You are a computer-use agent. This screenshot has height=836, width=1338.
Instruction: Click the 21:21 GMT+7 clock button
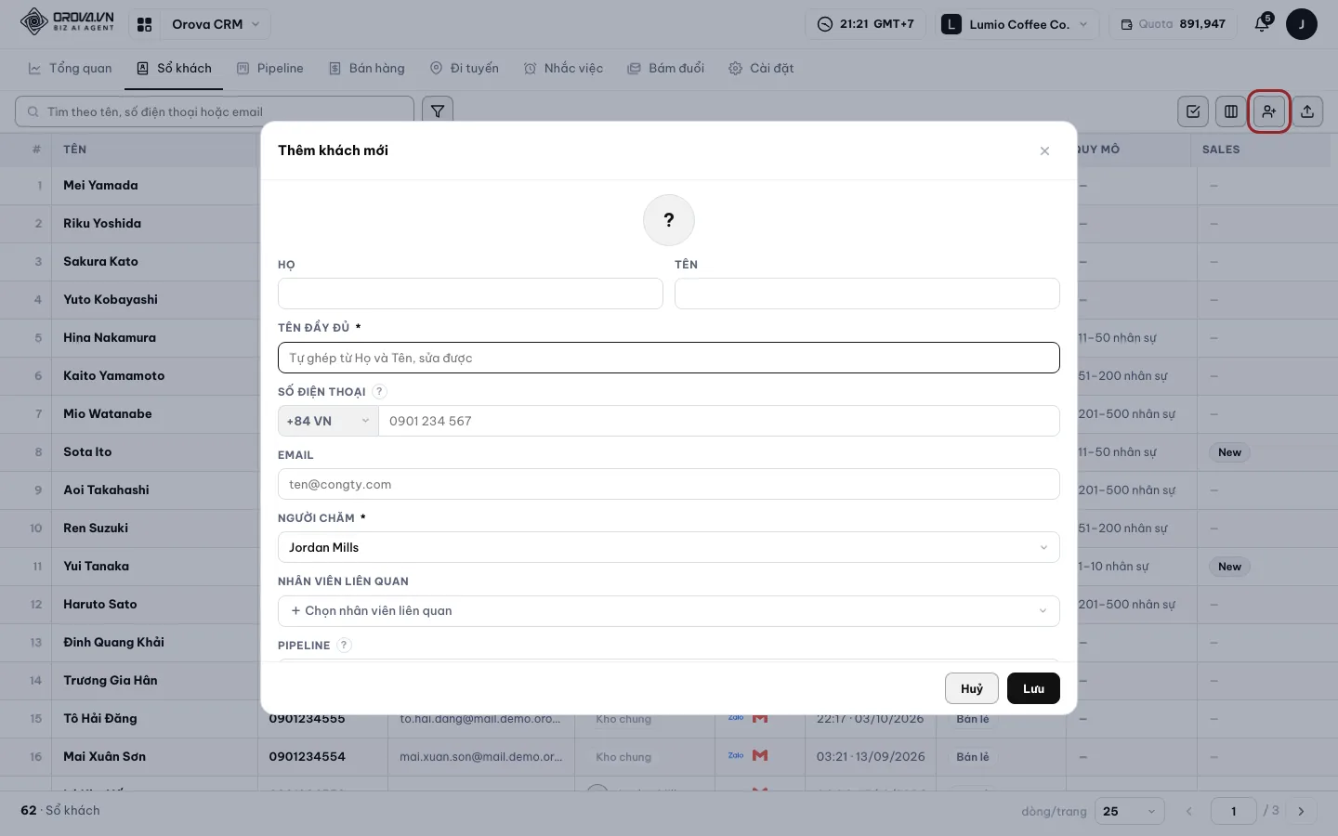865,24
